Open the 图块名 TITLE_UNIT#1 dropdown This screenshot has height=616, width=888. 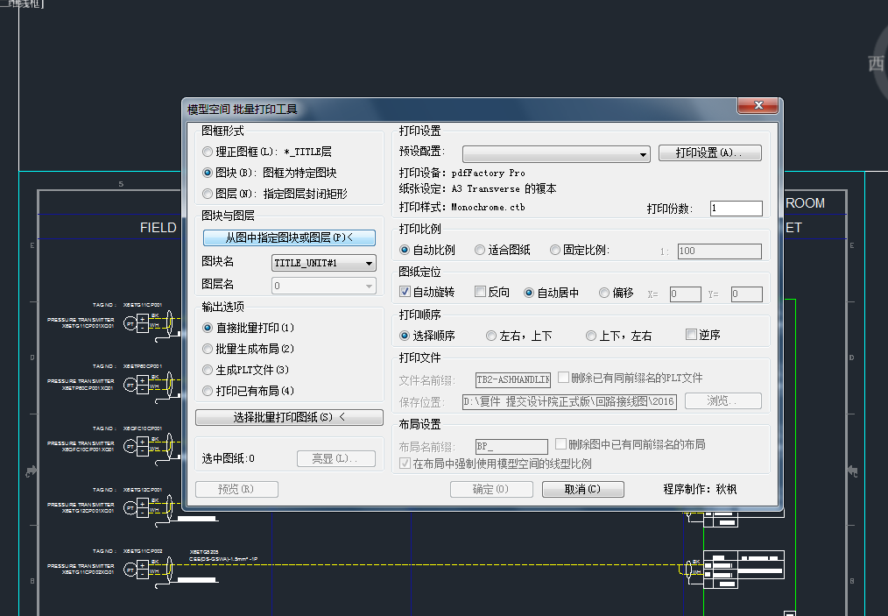point(323,263)
